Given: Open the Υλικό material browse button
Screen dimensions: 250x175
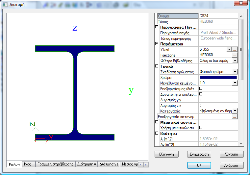Looking at the screenshot, I should pyautogui.click(x=235, y=49).
